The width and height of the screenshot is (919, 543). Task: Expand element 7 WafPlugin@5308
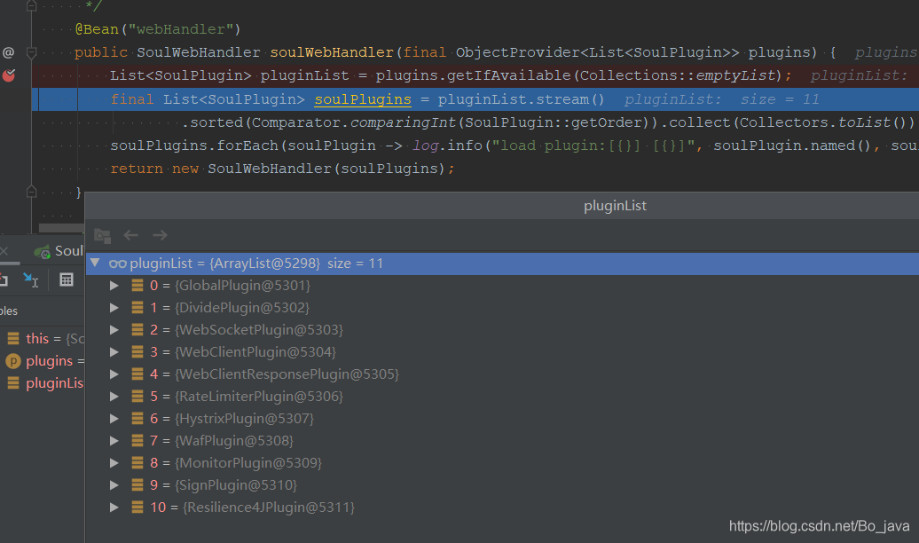(x=114, y=441)
